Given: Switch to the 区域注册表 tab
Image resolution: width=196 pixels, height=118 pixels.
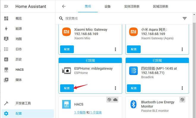Looking at the screenshot, I should [x=160, y=6].
